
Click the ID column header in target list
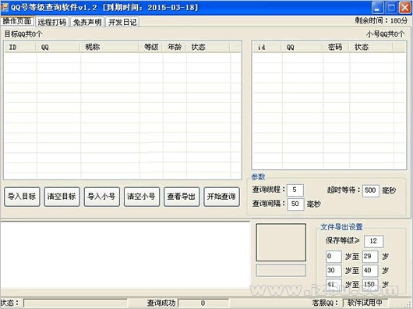coord(20,47)
